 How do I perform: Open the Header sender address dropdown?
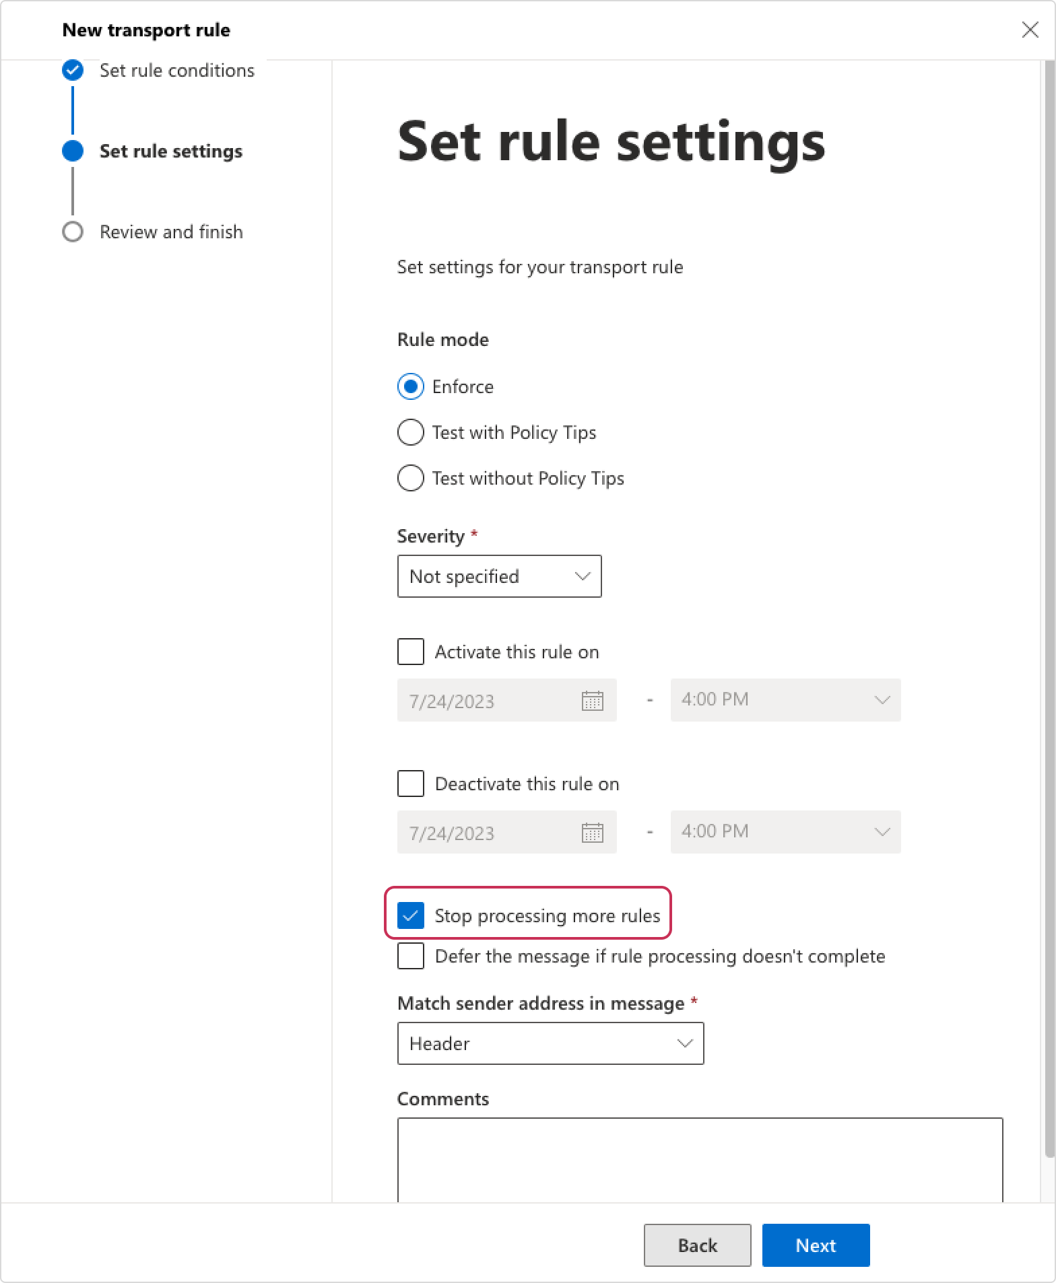click(550, 1043)
